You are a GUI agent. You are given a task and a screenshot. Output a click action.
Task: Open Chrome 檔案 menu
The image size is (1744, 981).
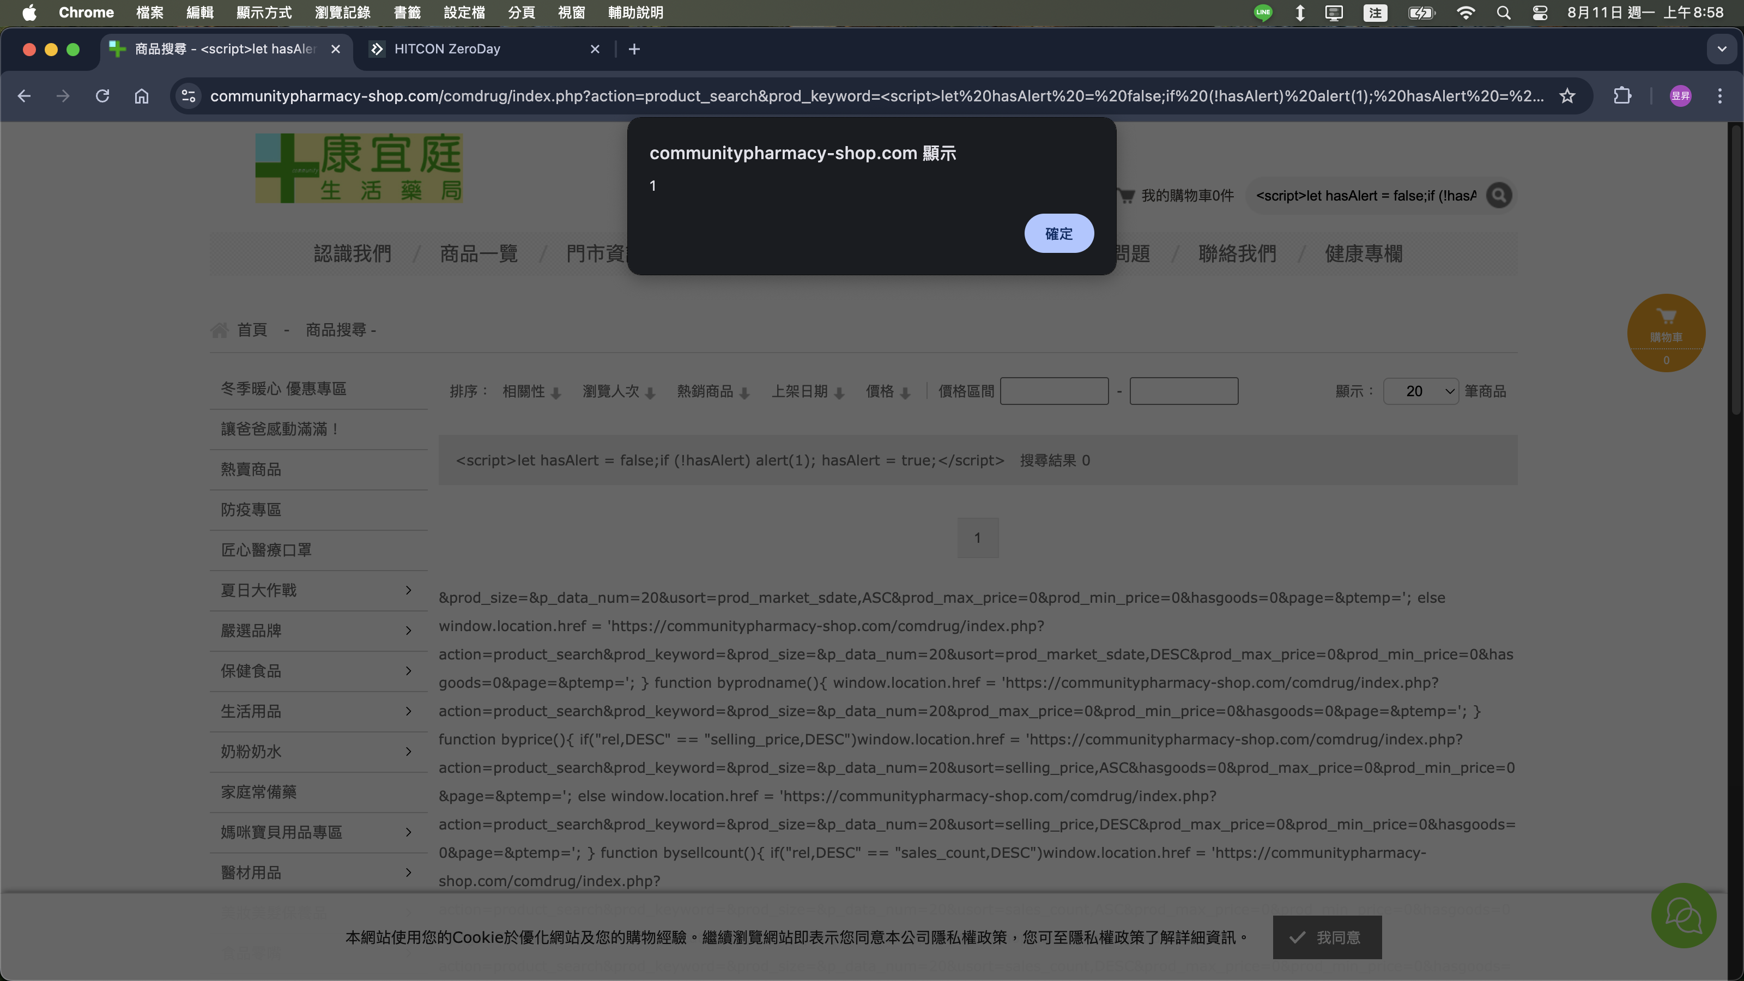(149, 12)
